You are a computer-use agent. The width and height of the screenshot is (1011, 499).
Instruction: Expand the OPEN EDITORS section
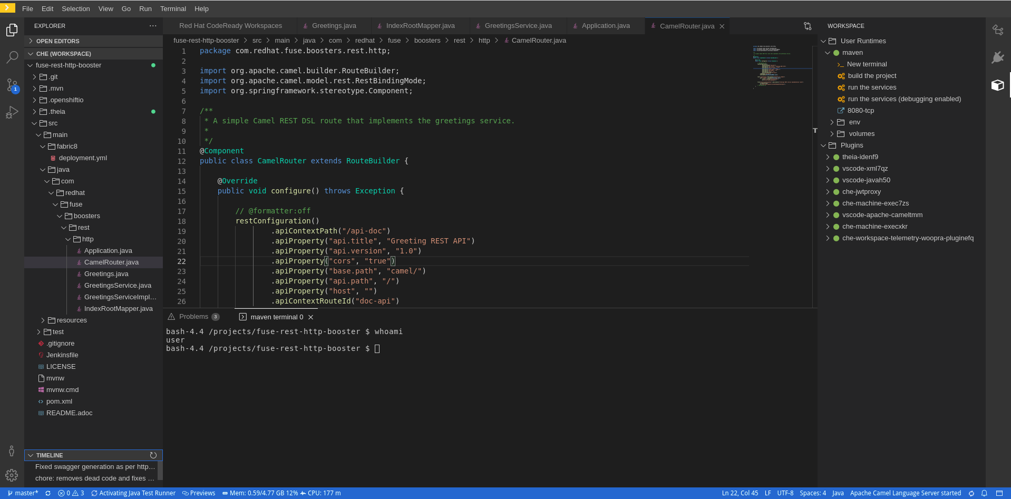click(93, 41)
